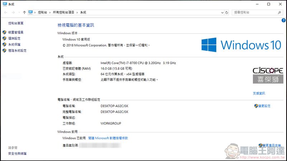Open 安全性與維護 link

17,153
